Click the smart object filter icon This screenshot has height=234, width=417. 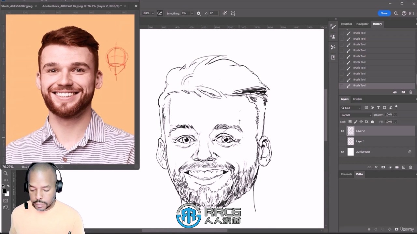coord(390,108)
